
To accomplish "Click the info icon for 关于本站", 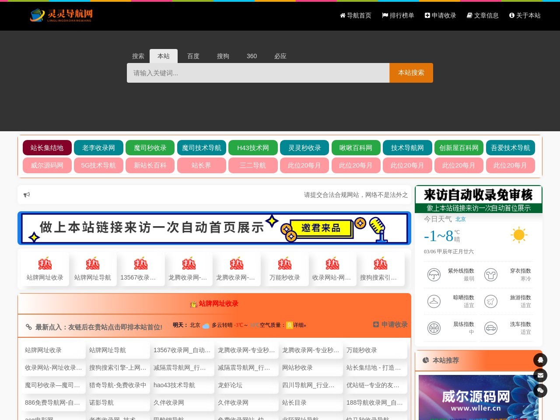I will click(x=511, y=15).
